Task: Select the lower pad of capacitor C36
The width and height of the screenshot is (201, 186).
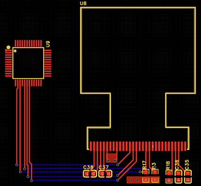Action: 178,180
